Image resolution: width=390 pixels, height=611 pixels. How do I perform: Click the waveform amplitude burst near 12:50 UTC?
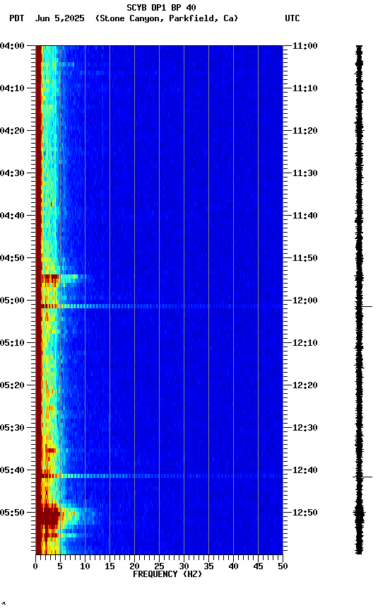[x=359, y=513]
